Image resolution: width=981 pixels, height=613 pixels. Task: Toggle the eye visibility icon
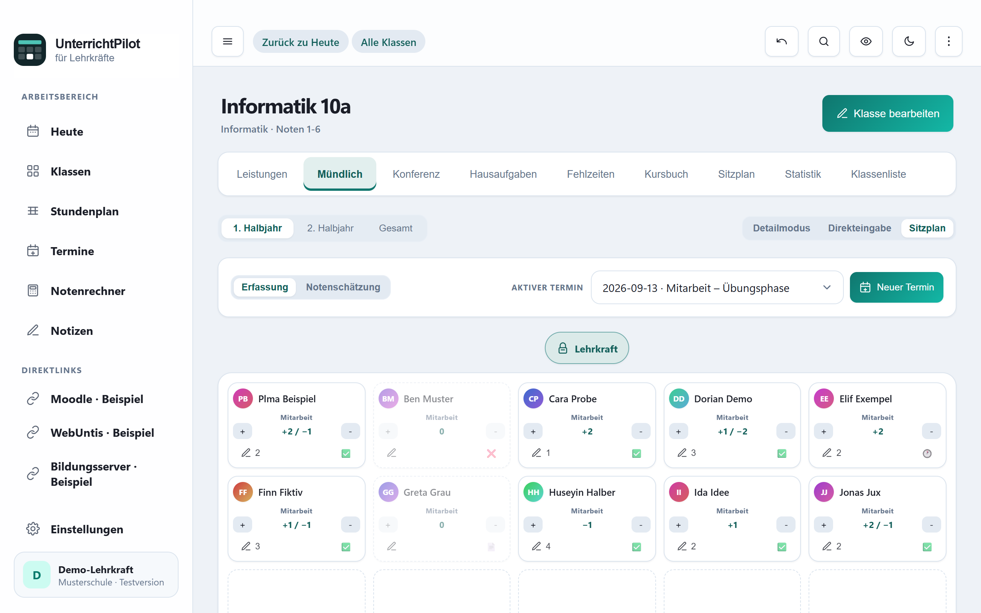[x=866, y=41]
